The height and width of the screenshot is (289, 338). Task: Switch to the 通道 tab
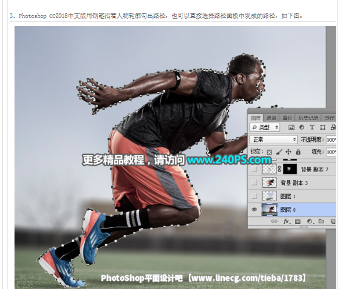(x=271, y=118)
